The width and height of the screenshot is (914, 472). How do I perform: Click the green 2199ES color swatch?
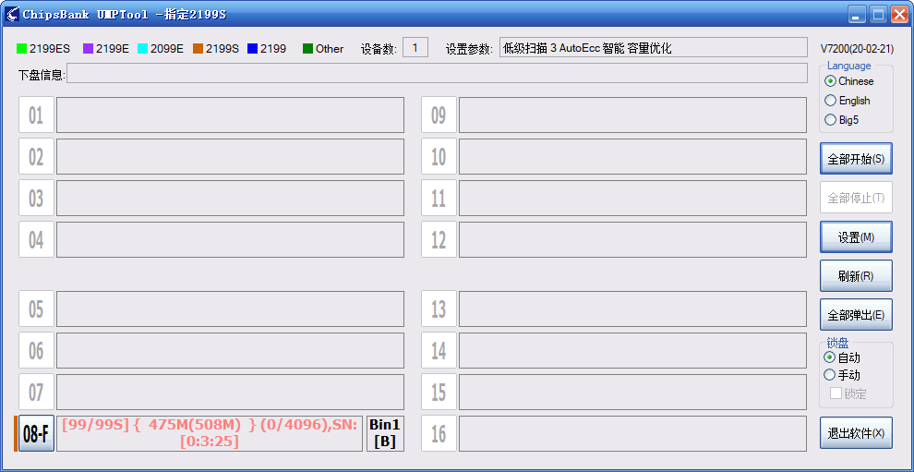point(21,48)
